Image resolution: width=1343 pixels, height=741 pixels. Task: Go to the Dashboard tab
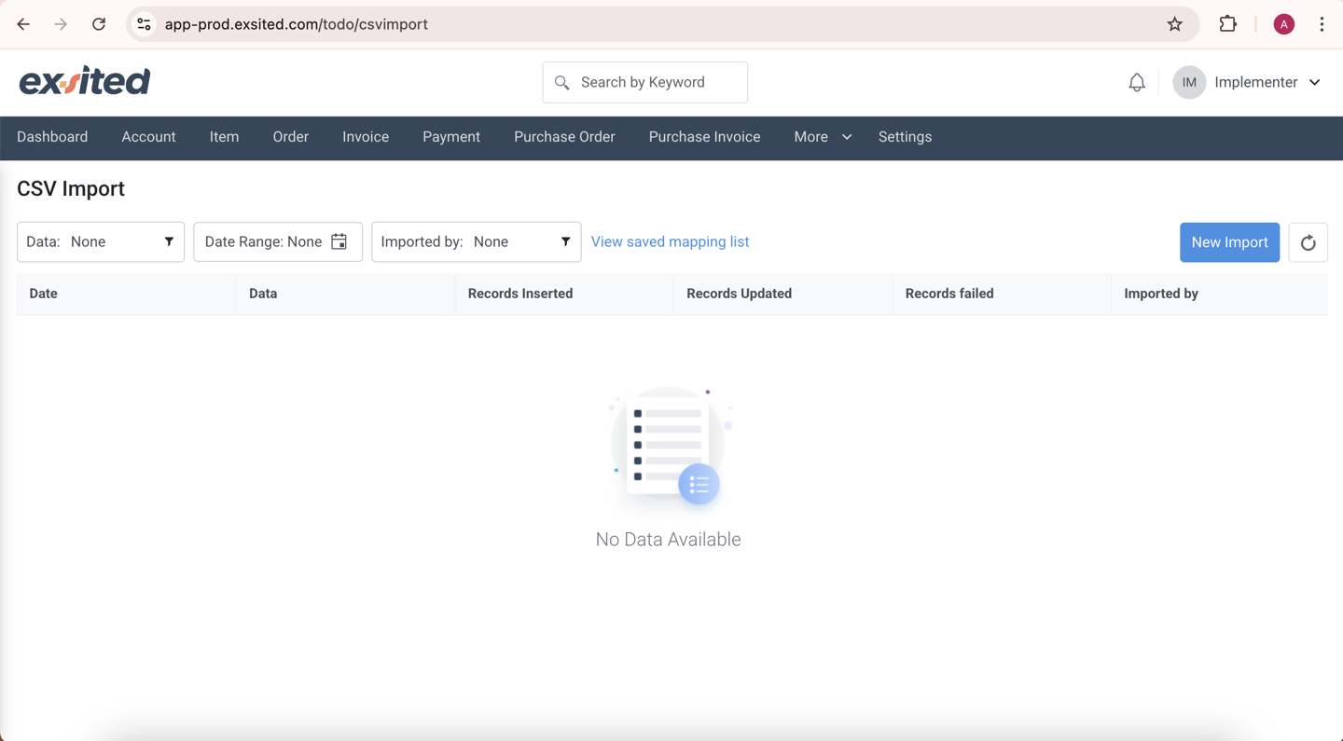coord(52,137)
